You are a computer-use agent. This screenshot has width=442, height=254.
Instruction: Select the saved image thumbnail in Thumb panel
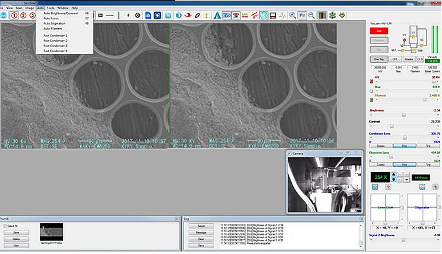(51, 232)
